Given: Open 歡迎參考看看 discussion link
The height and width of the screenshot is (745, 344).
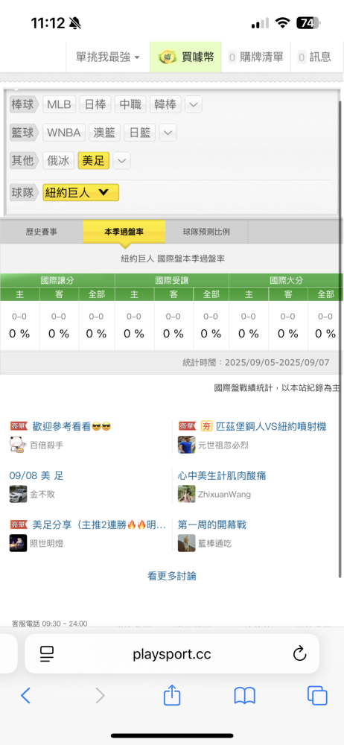Looking at the screenshot, I should click(x=71, y=426).
